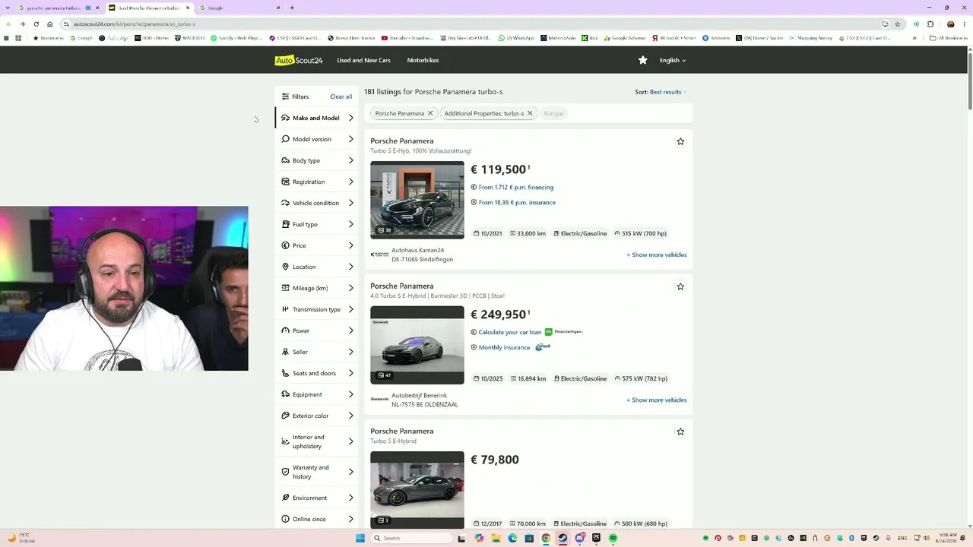Open the 'From 1.712 € p.m. financing' link
This screenshot has height=547, width=973.
516,187
